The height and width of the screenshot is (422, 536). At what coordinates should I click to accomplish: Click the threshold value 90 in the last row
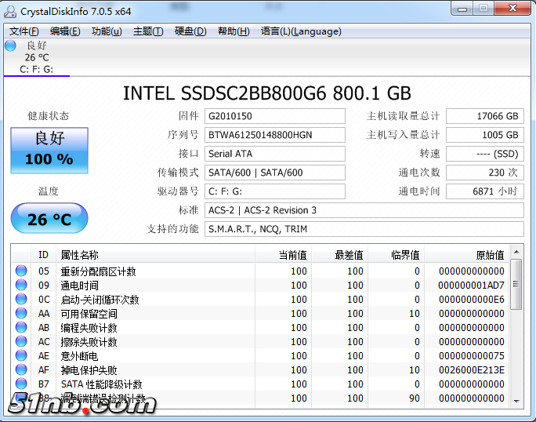(415, 398)
